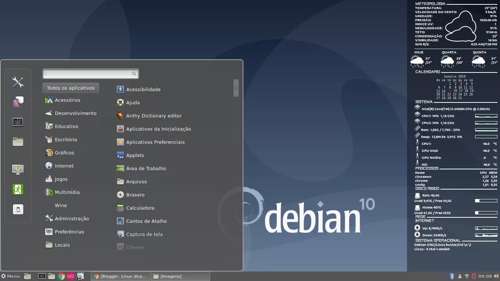Select the Preferências category
Viewport: 500px width, 281px height.
click(64, 232)
